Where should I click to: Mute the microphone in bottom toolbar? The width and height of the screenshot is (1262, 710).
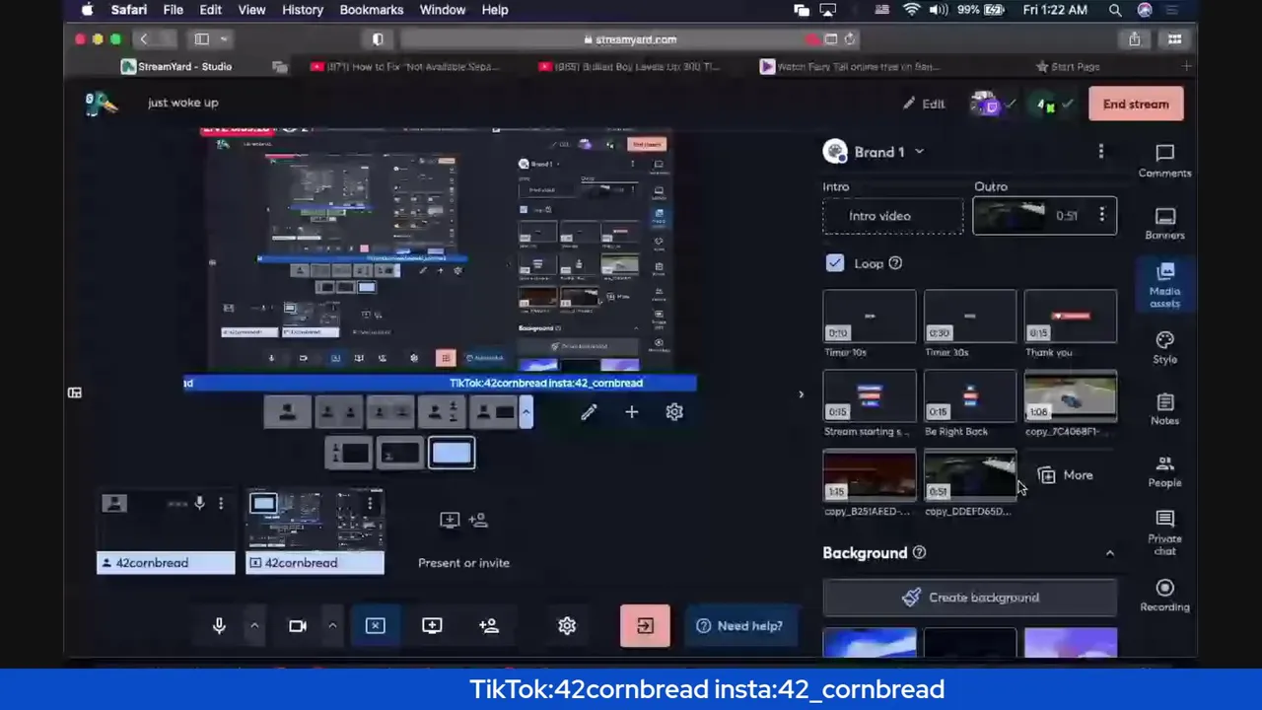tap(219, 625)
